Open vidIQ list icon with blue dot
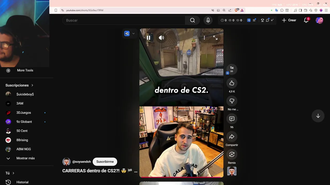The height and width of the screenshot is (185, 330). click(x=254, y=20)
